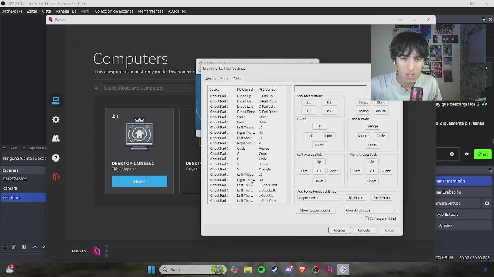The image size is (494, 277).
Task: Open the Herramientas menu
Action: tap(151, 11)
